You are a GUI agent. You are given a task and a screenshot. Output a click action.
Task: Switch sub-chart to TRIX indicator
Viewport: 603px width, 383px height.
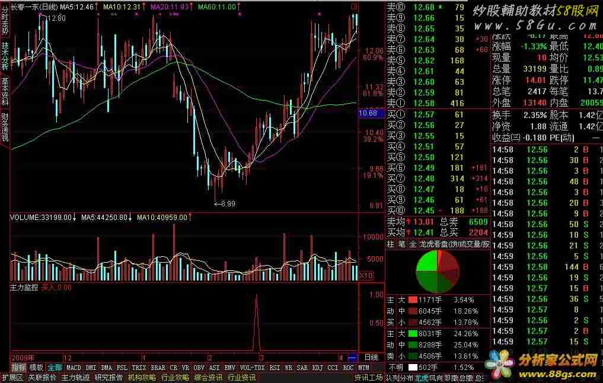[139, 368]
